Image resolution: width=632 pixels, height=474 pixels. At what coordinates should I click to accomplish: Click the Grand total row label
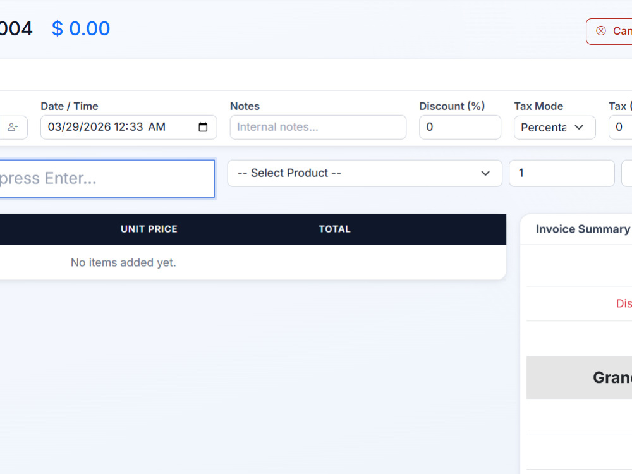612,378
